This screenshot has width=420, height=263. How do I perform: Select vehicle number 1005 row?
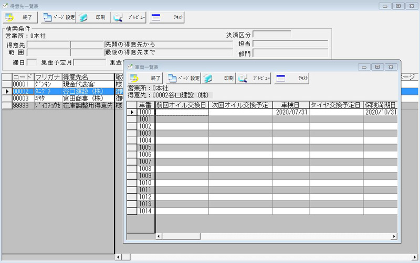click(x=145, y=147)
